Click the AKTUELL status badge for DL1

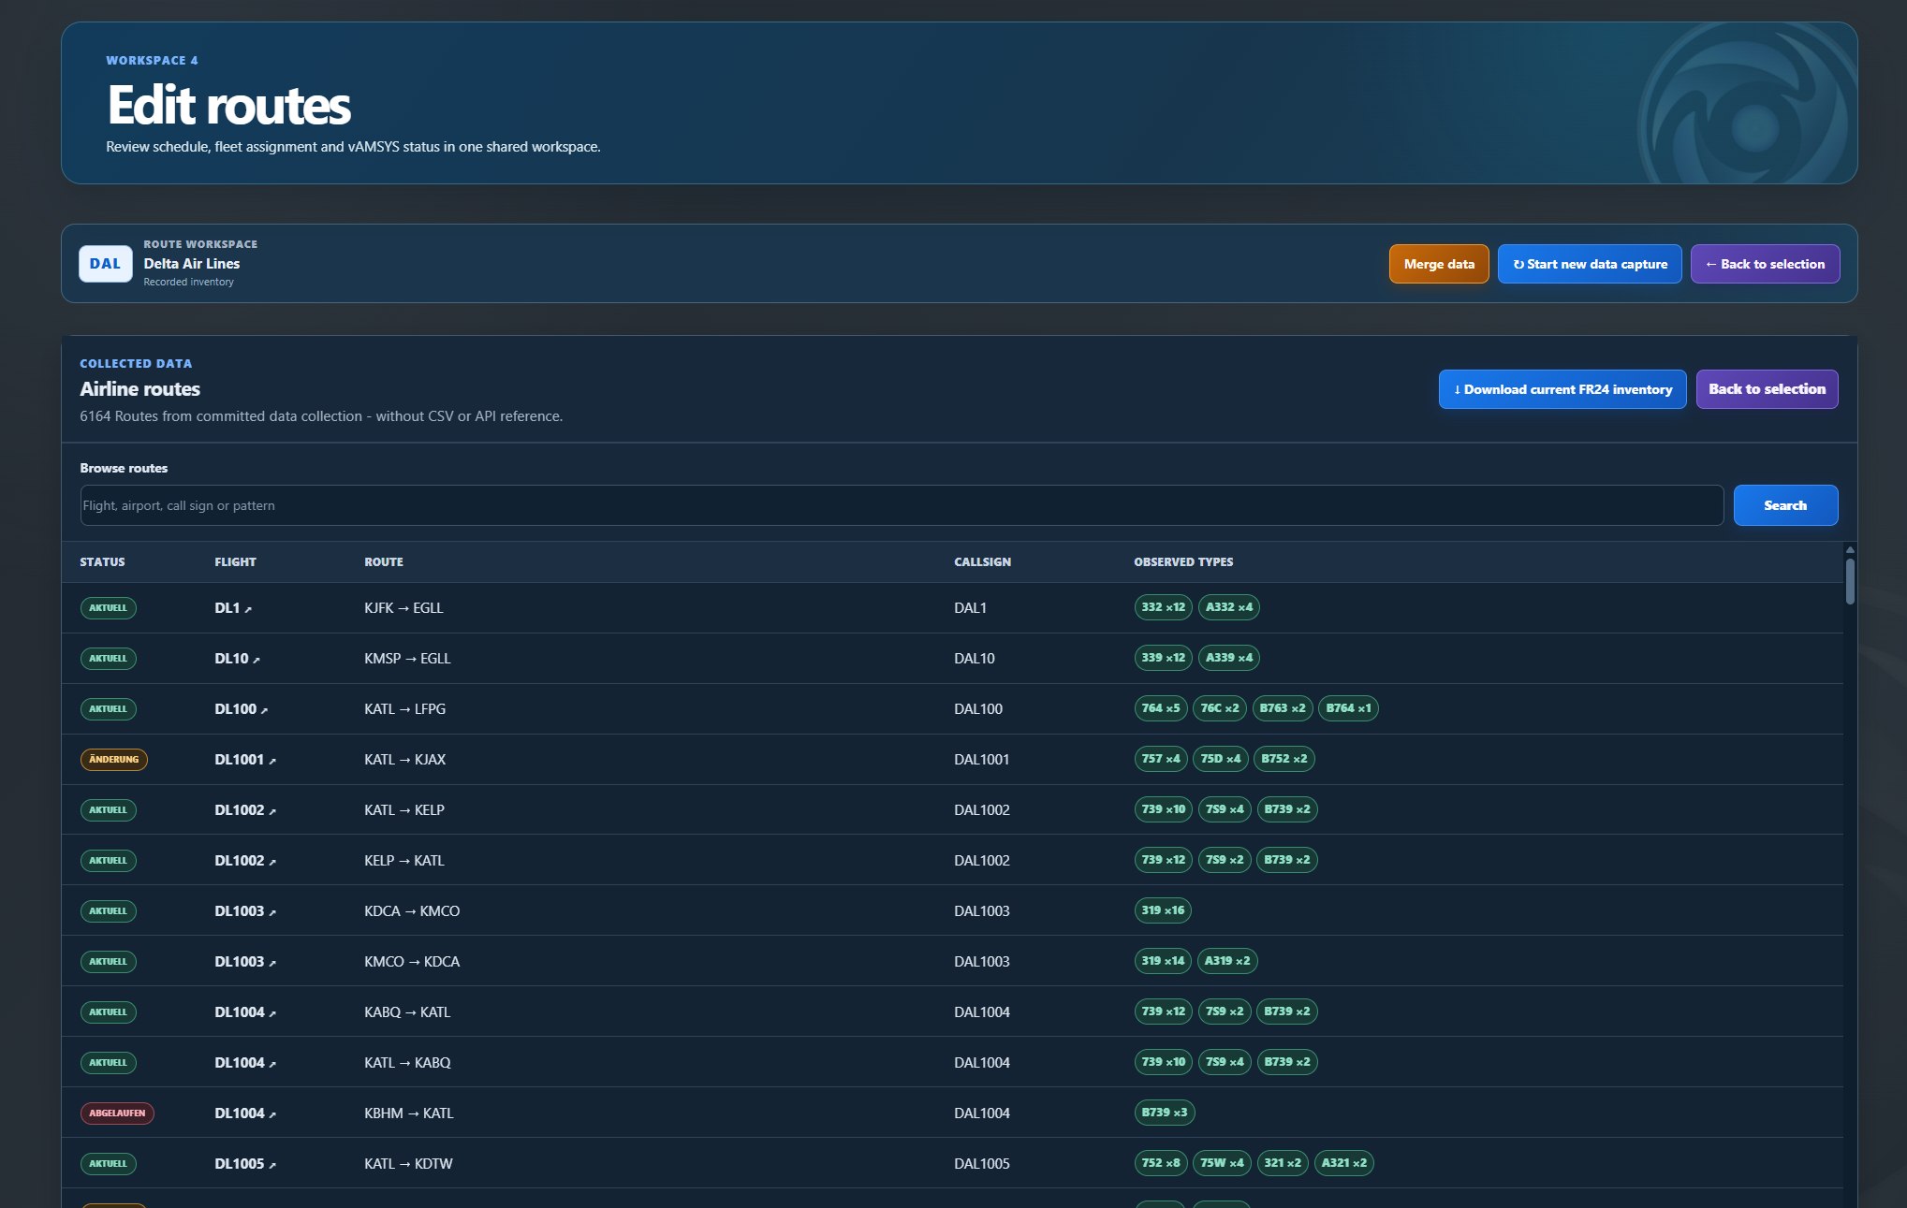point(108,608)
